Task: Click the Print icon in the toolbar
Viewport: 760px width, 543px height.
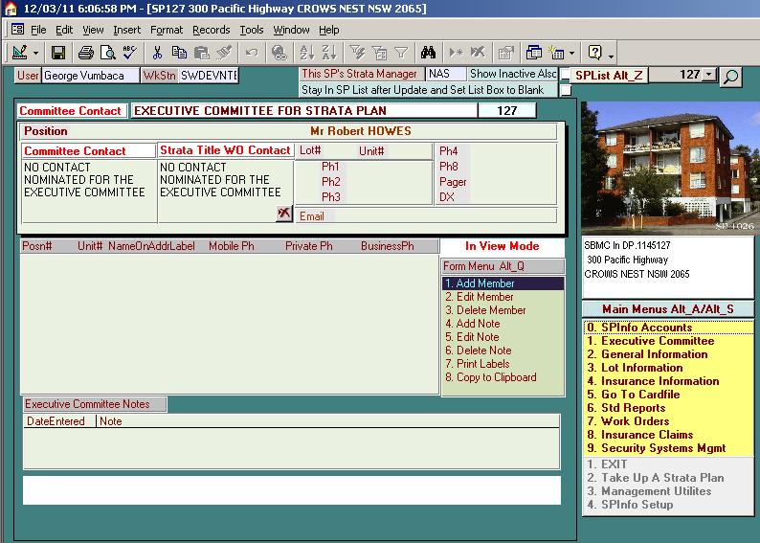Action: click(86, 53)
